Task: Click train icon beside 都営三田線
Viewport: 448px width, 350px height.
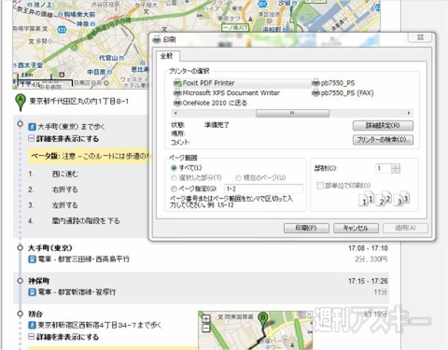Action: tap(32, 259)
